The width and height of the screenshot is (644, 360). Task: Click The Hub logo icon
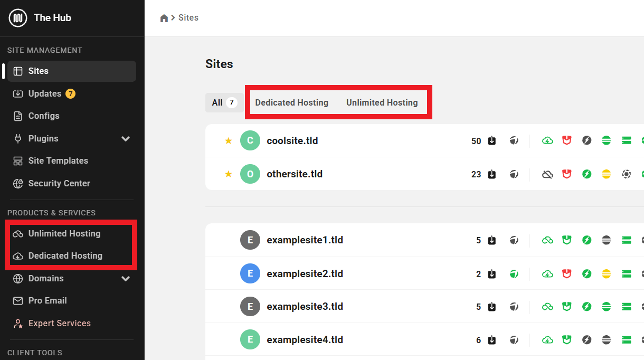point(18,18)
